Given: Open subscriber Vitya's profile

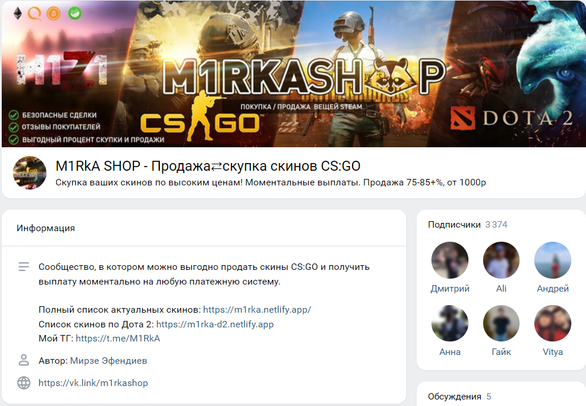Looking at the screenshot, I should pos(552,352).
